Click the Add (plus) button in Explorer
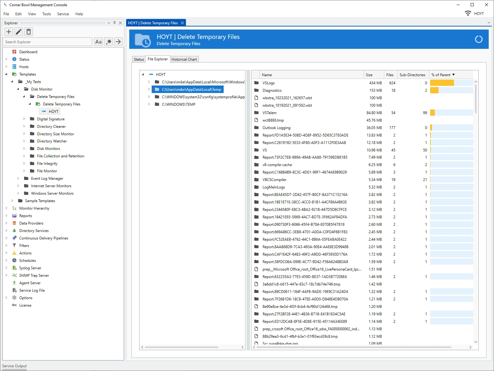 tap(9, 32)
